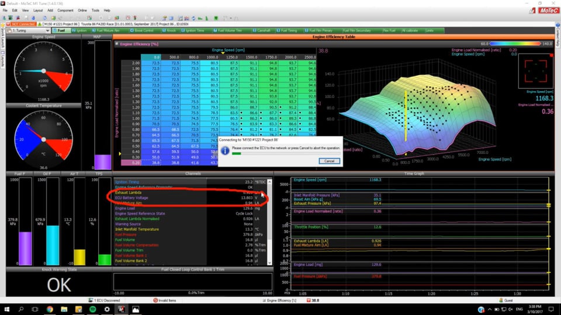
Task: Switch to the Fuel Film Secondary tab
Action: (356, 31)
